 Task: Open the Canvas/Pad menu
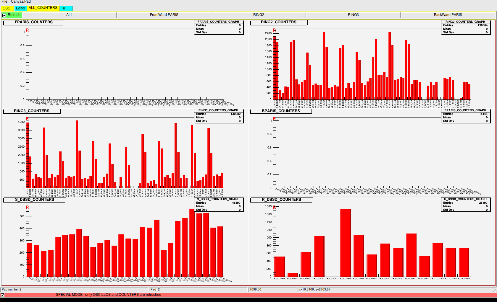click(x=21, y=2)
